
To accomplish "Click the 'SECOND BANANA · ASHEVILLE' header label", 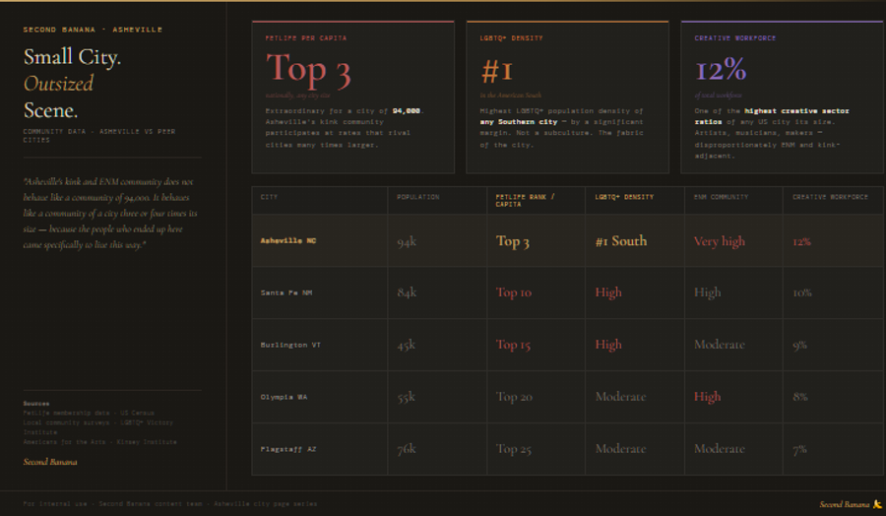I will pos(93,30).
